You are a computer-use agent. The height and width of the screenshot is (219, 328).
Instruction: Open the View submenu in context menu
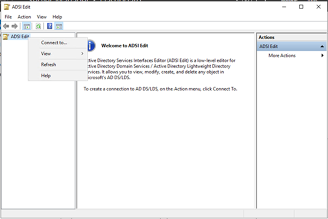[58, 54]
